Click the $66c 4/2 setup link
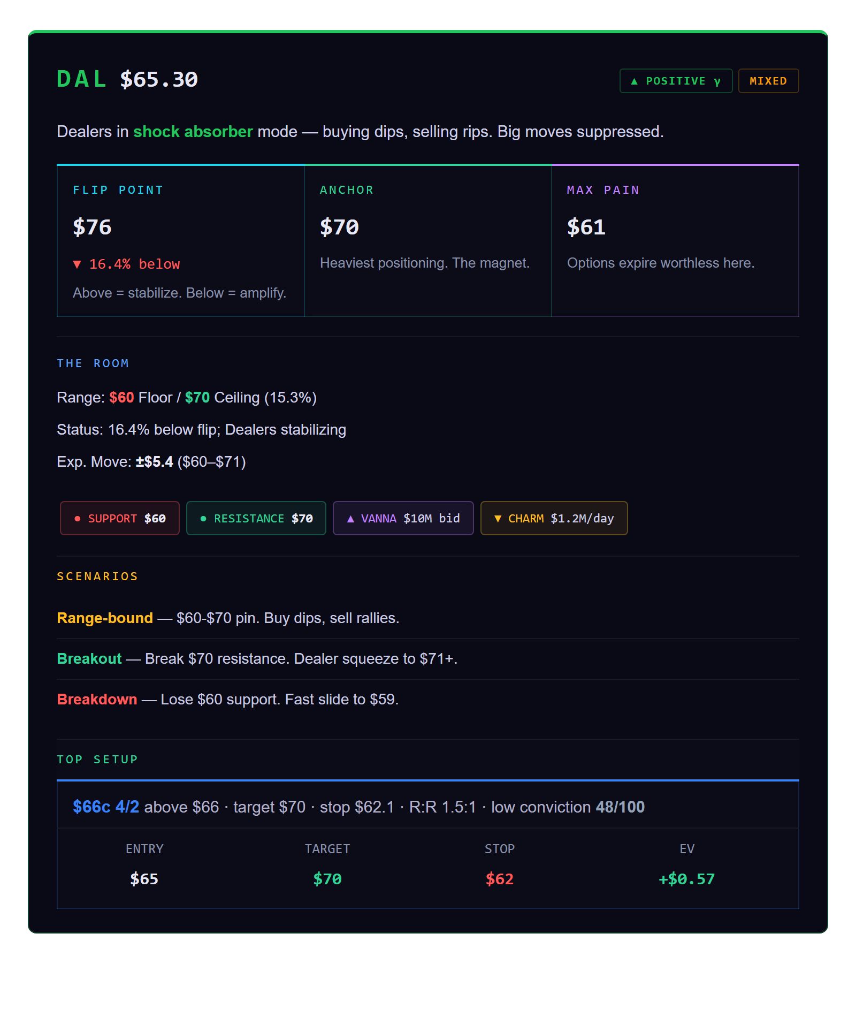This screenshot has height=1032, width=856. (106, 807)
